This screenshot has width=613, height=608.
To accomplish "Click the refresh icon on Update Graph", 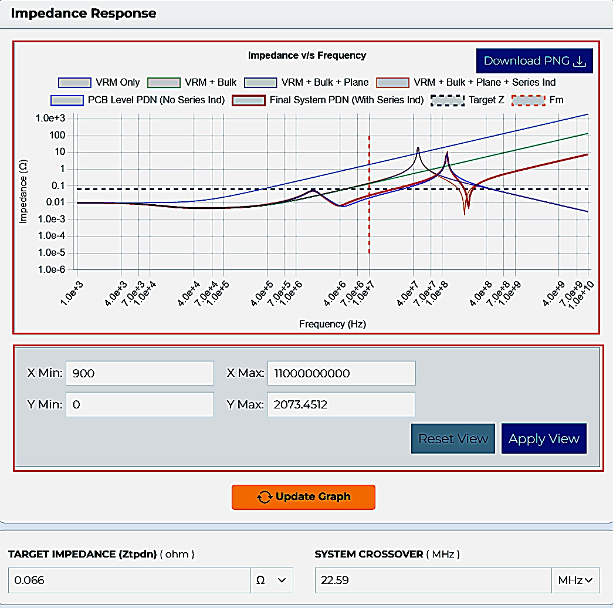I will 265,497.
